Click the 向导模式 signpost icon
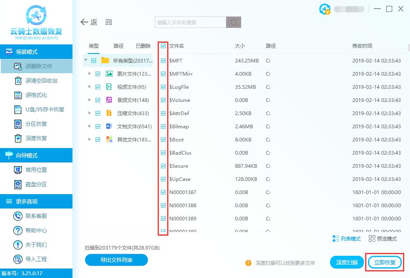 (9, 155)
